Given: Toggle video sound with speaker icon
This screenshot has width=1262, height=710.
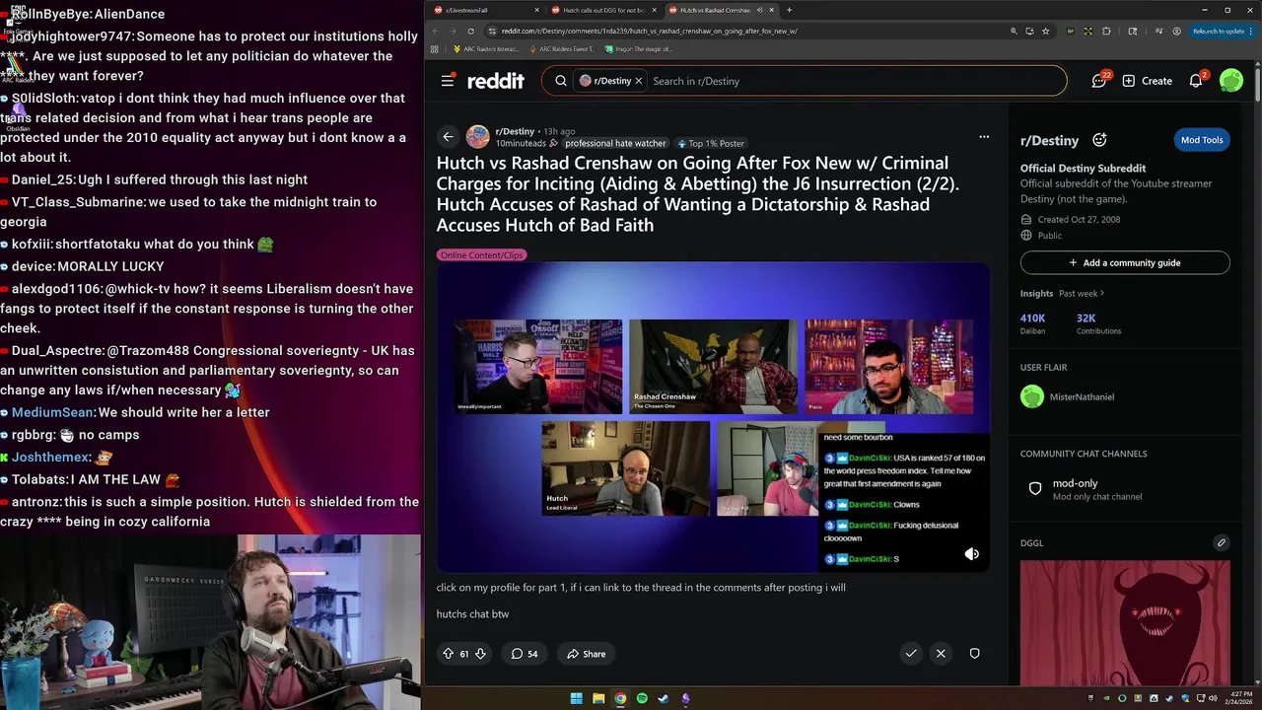Looking at the screenshot, I should pos(972,554).
